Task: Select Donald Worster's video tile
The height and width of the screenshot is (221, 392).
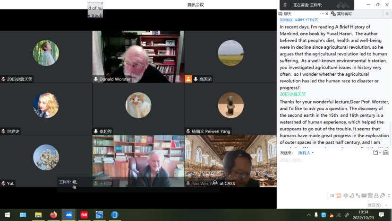Action: [138, 56]
